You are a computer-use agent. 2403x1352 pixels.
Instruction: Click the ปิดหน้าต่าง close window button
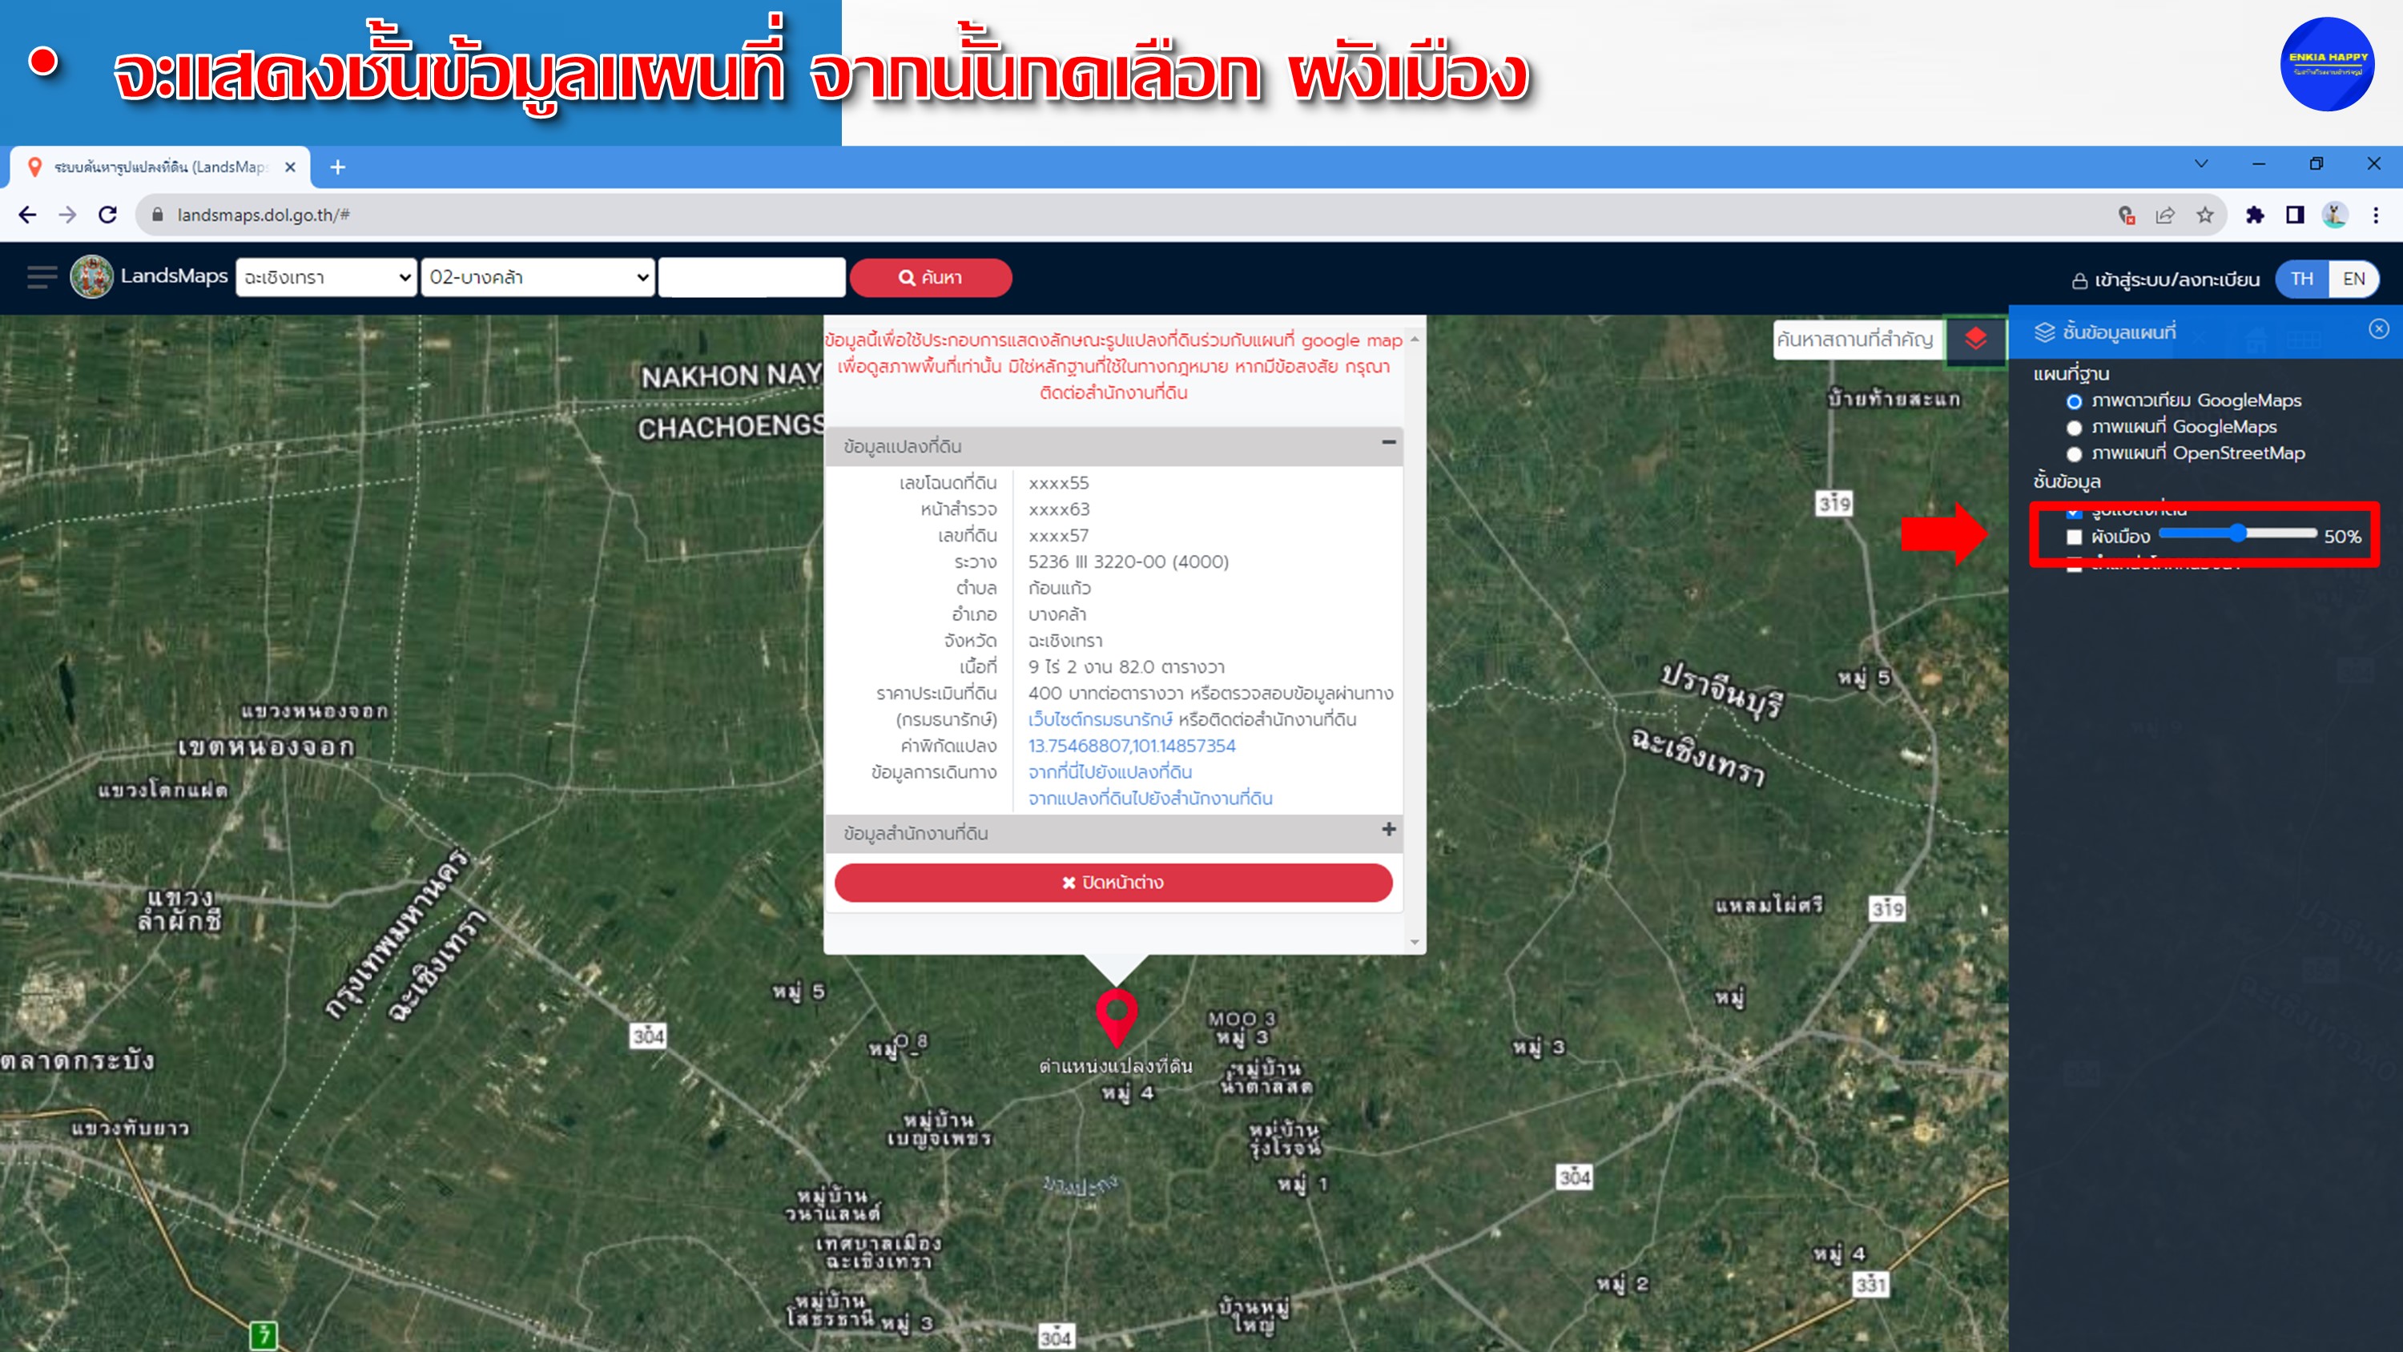click(1113, 883)
